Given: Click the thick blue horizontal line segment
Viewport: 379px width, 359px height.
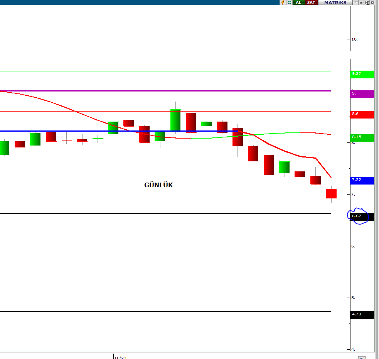Looking at the screenshot, I should pos(119,131).
